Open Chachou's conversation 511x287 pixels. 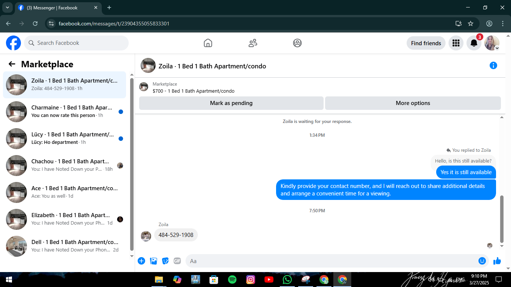coord(65,166)
